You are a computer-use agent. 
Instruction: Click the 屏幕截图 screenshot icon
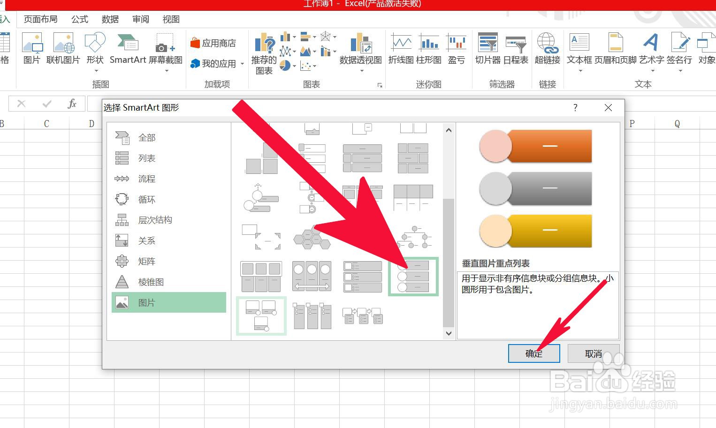pos(165,47)
